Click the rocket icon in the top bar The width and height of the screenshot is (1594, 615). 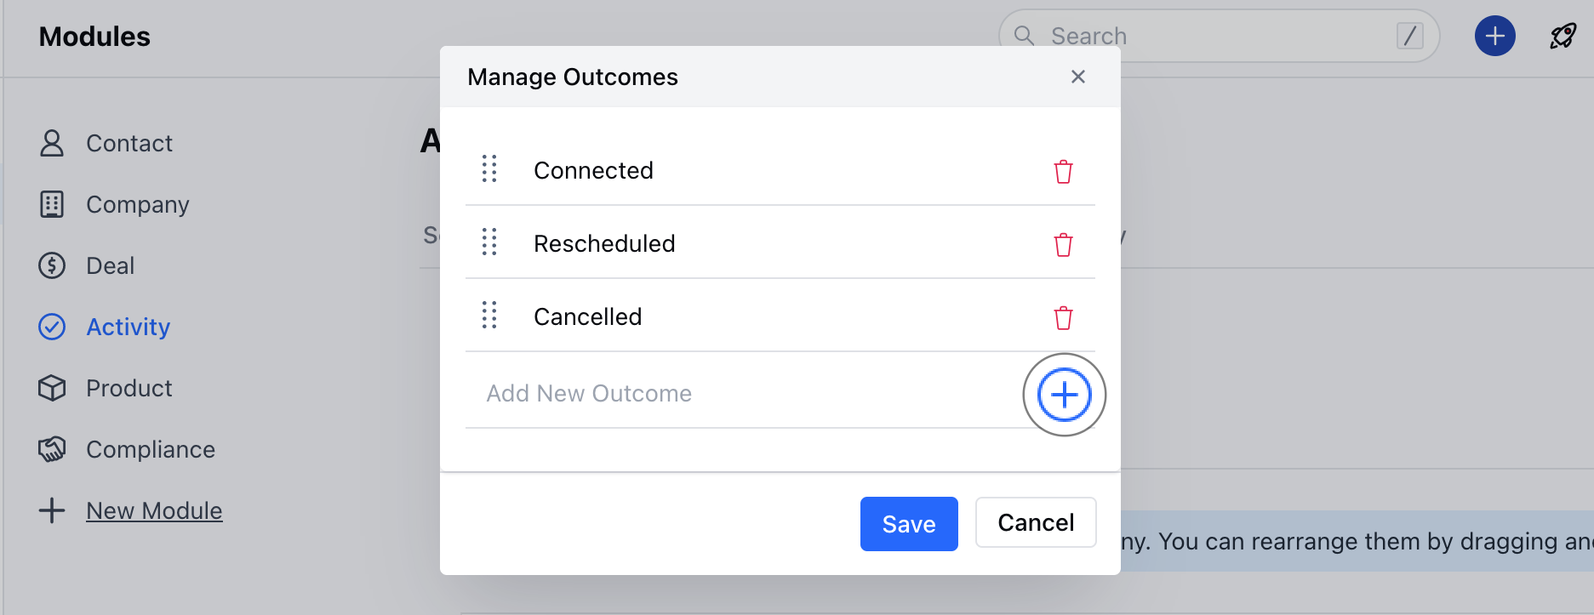[x=1563, y=35]
